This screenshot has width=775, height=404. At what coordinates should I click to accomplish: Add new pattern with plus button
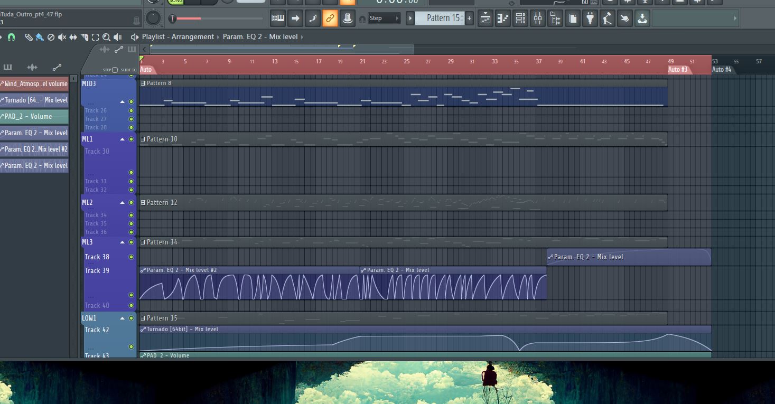point(469,18)
